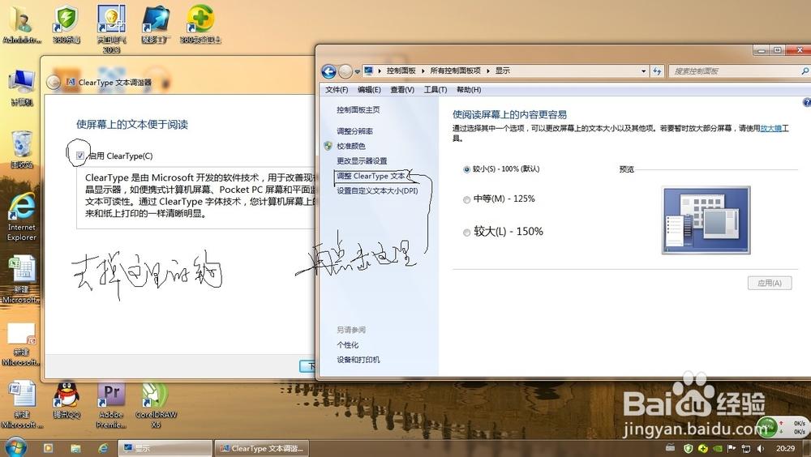
Task: Click the 放大镜 hyperlink in the description
Action: coord(770,128)
